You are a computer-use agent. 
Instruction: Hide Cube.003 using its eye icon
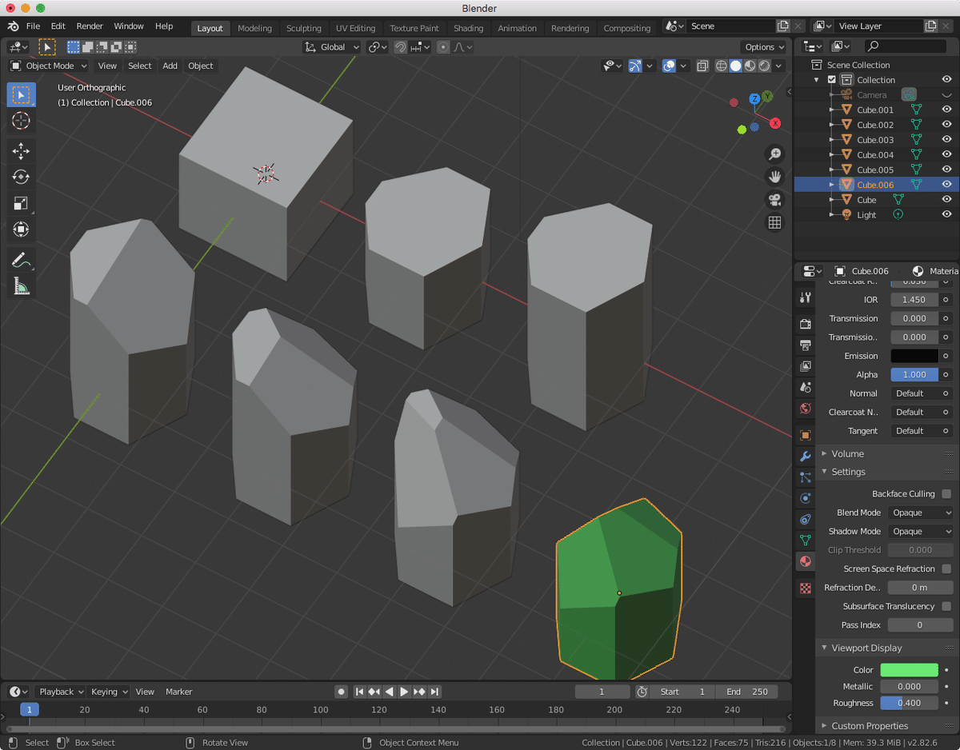(946, 140)
